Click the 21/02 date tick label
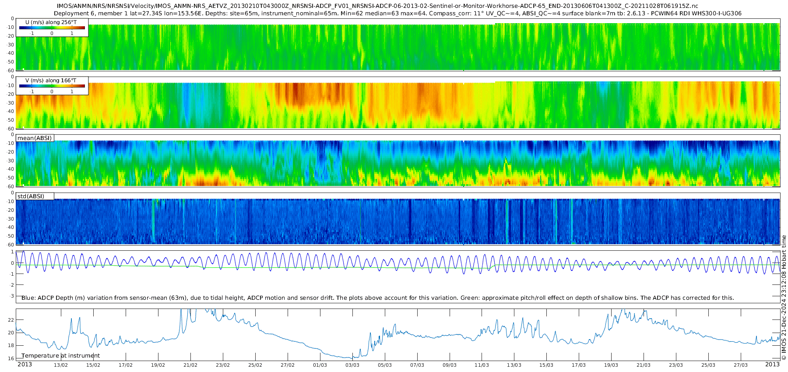The width and height of the screenshot is (788, 372). (190, 365)
